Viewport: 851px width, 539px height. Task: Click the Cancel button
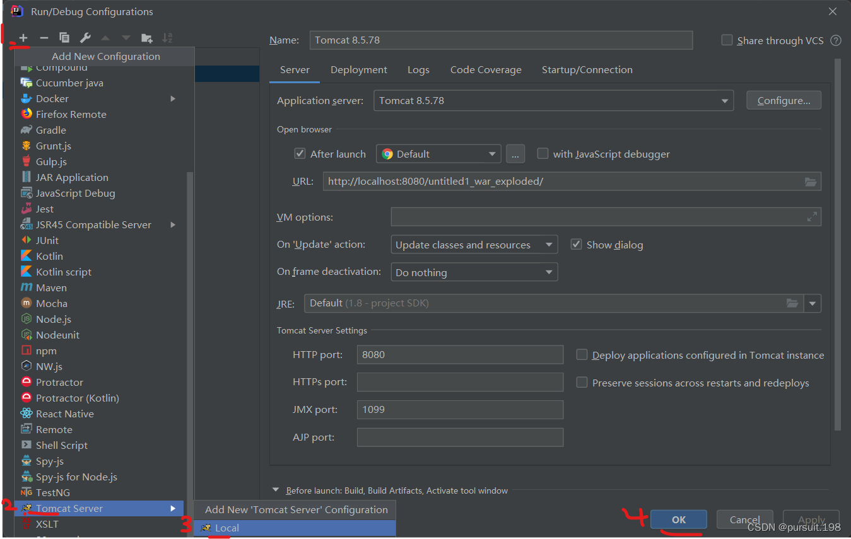click(x=744, y=519)
